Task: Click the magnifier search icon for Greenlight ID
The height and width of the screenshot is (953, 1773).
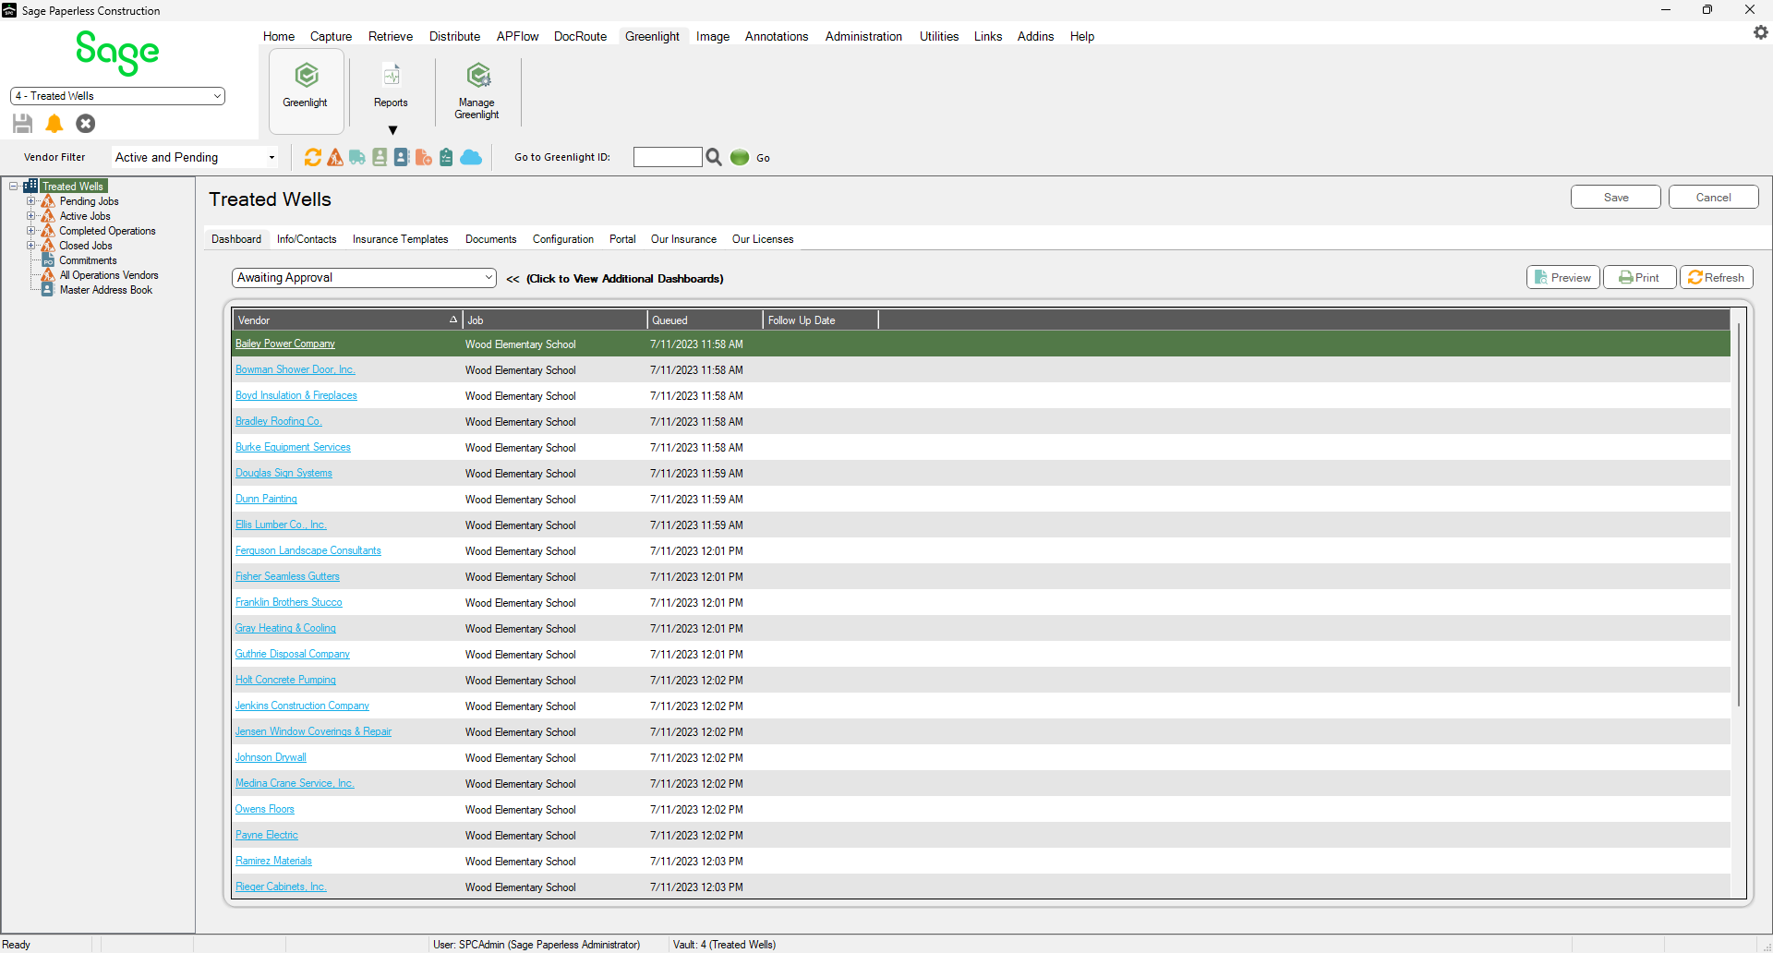Action: point(714,158)
